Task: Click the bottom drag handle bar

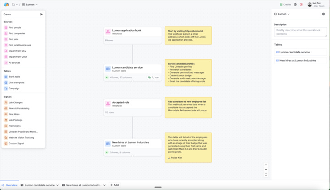Action: [x=158, y=187]
